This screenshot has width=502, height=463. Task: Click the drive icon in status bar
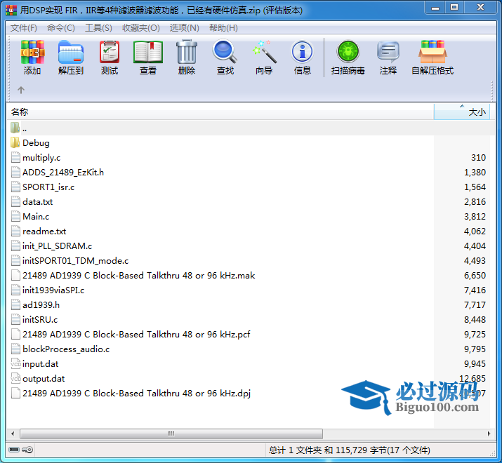click(14, 450)
